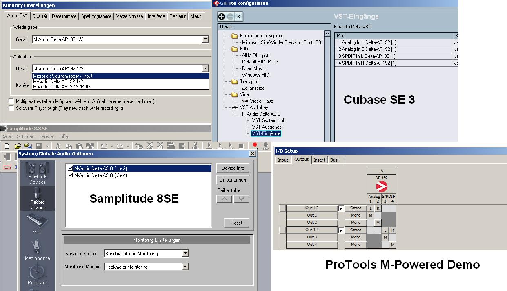
Task: Click the Umbenennen button
Action: 233,180
